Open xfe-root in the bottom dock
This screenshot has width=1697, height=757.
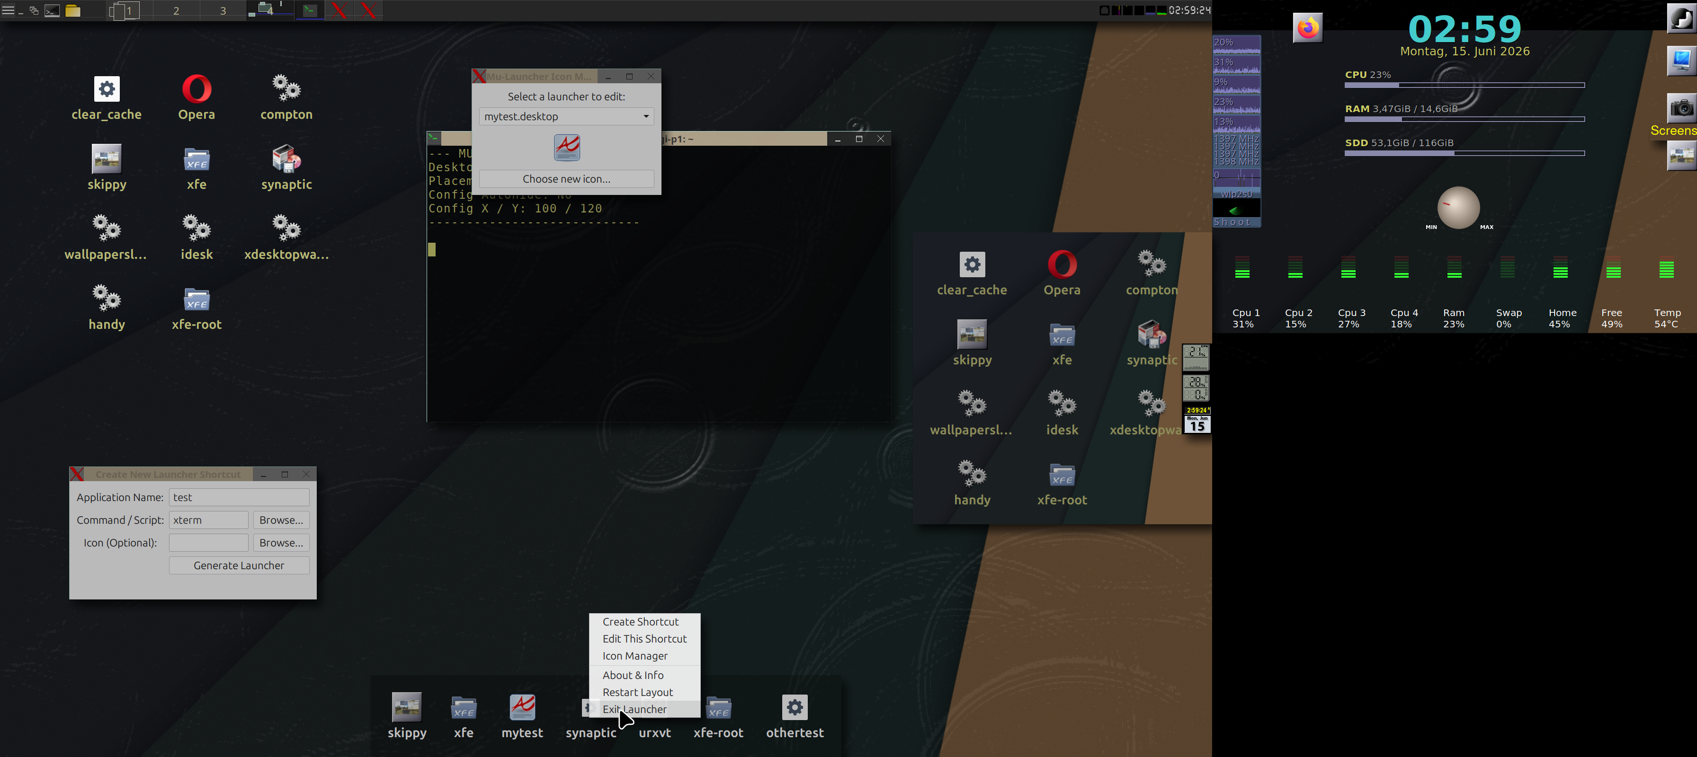pos(718,708)
